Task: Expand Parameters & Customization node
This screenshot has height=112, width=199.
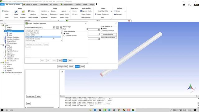Action: click(1, 72)
